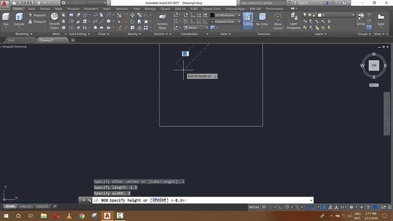The height and width of the screenshot is (221, 393).
Task: Open the Visualize ribbon tab
Action: click(x=73, y=9)
